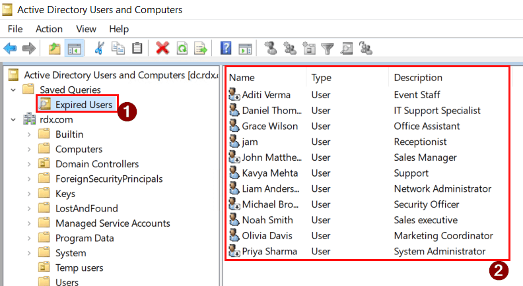
Task: Select user jam
Action: tap(250, 142)
